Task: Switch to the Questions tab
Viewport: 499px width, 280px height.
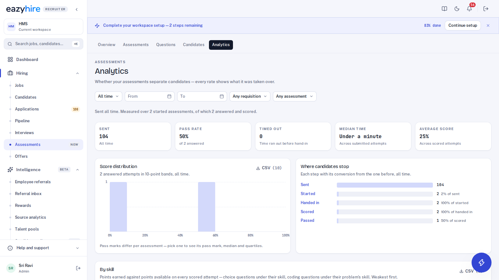Action: pyautogui.click(x=166, y=45)
